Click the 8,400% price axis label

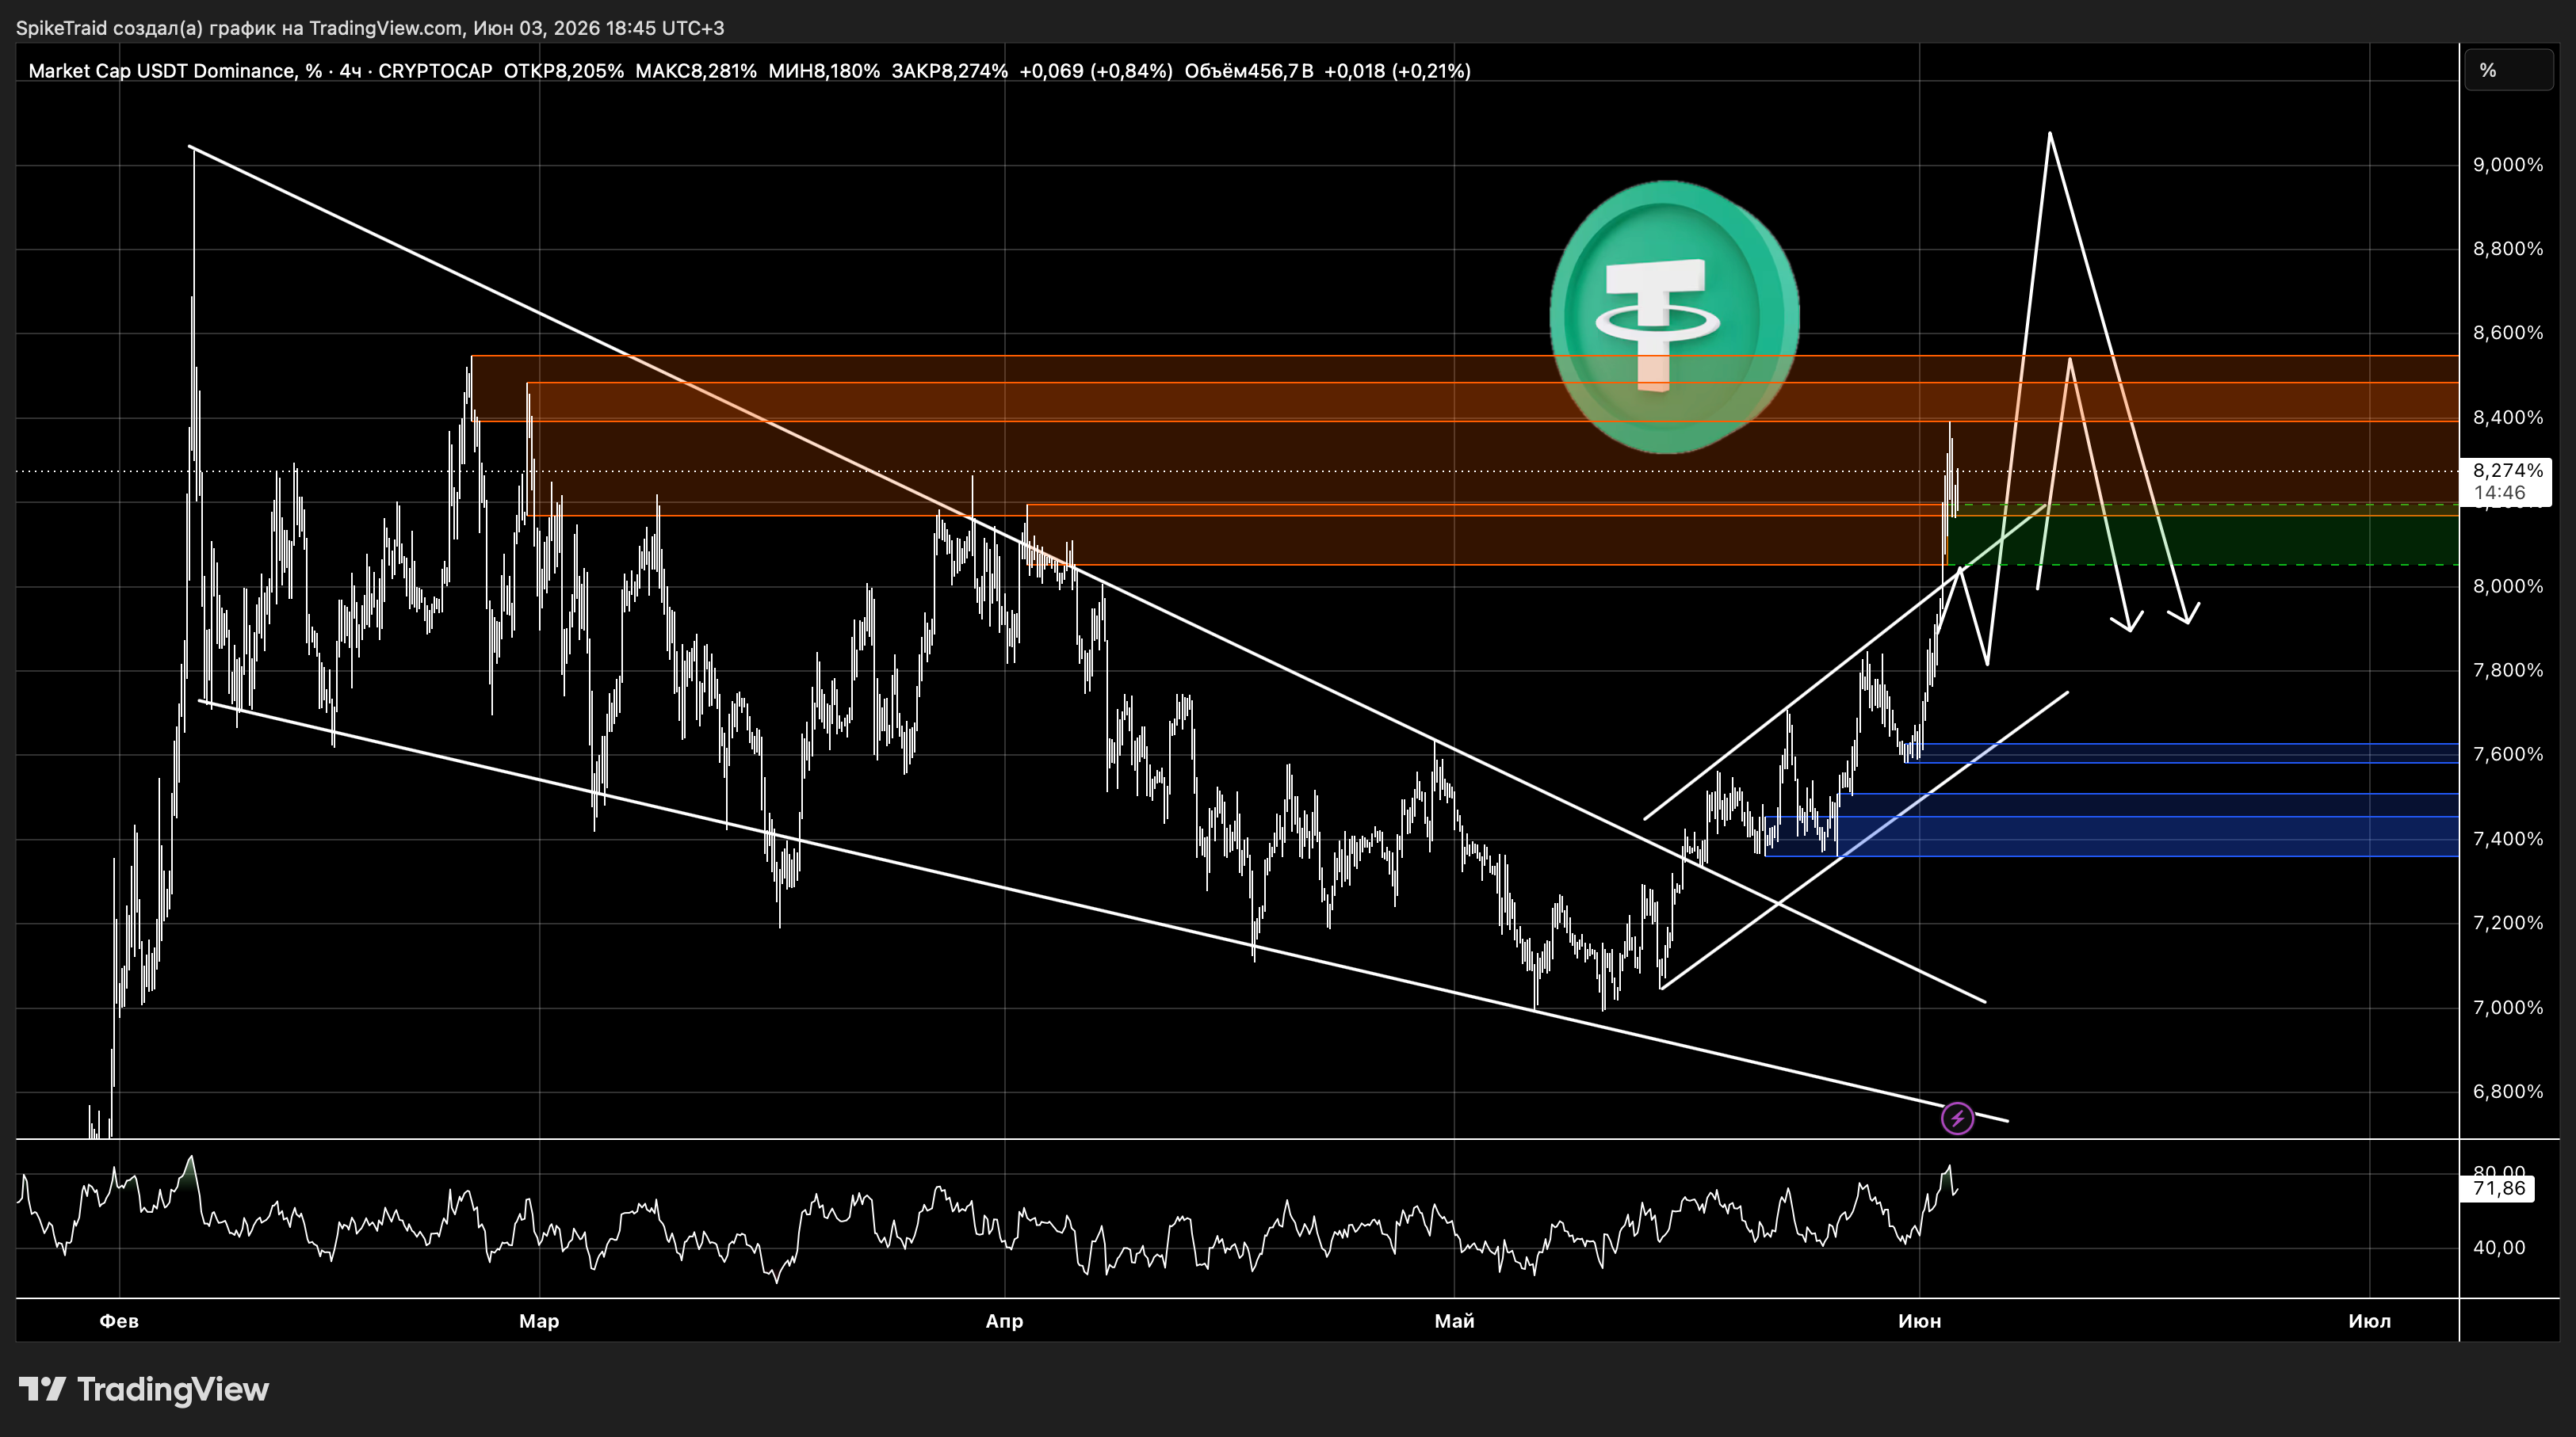[2507, 417]
